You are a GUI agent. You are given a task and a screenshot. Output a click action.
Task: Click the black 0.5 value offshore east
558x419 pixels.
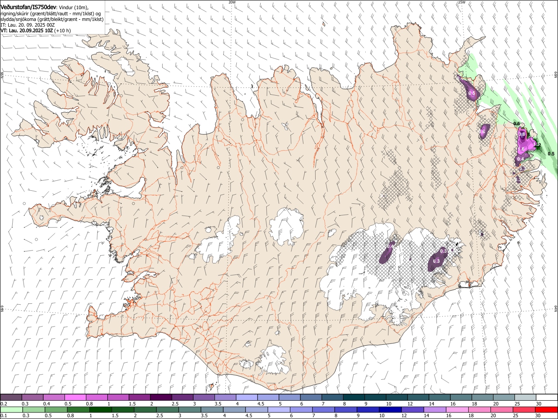pyautogui.click(x=551, y=154)
